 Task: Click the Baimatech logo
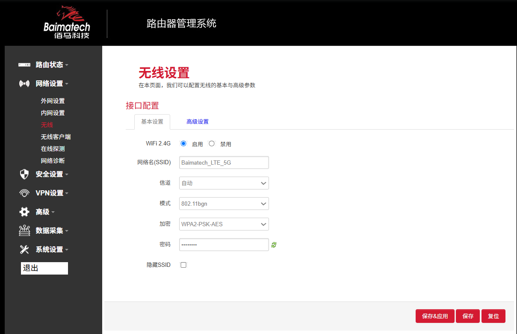pos(66,22)
